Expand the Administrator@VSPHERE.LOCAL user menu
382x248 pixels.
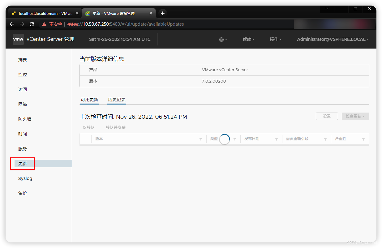pos(333,39)
